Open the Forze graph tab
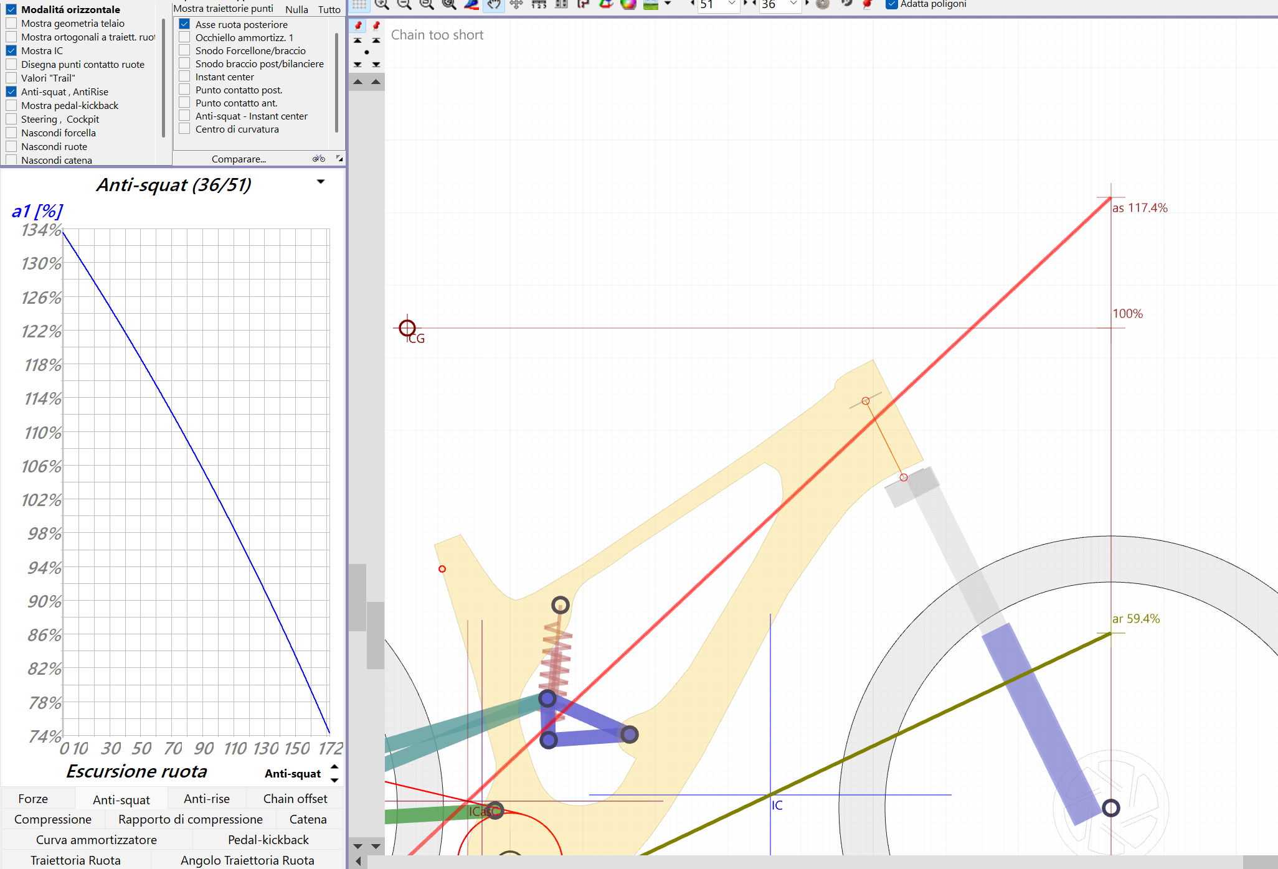Image resolution: width=1278 pixels, height=869 pixels. coord(33,799)
